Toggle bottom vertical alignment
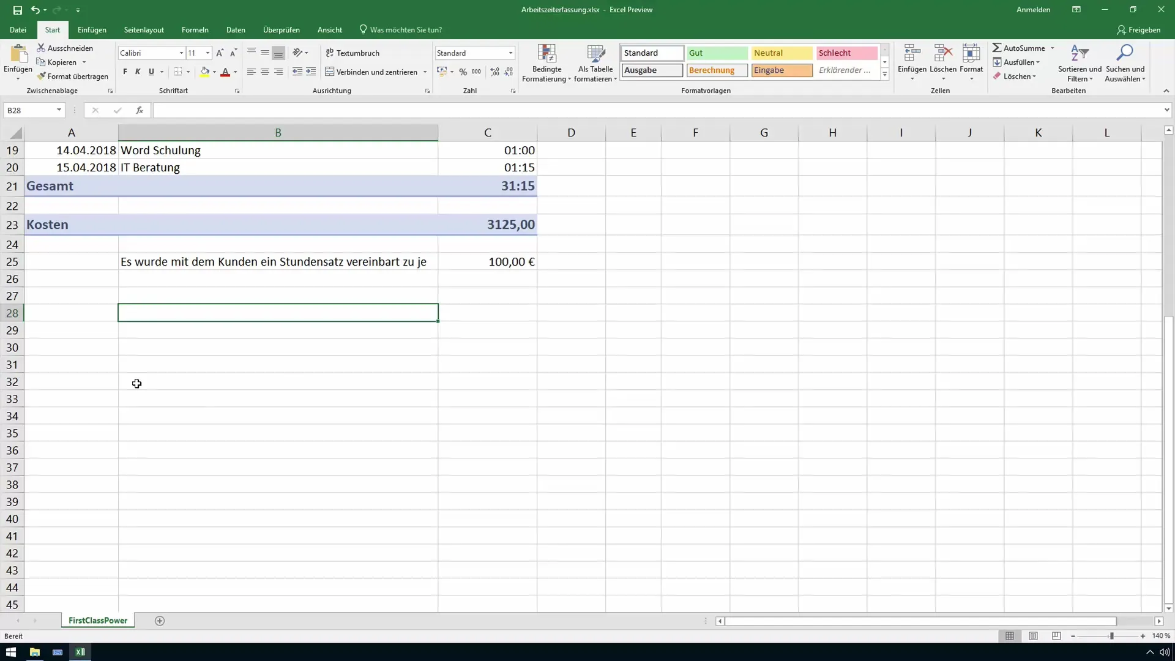Viewport: 1175px width, 661px height. pyautogui.click(x=278, y=53)
